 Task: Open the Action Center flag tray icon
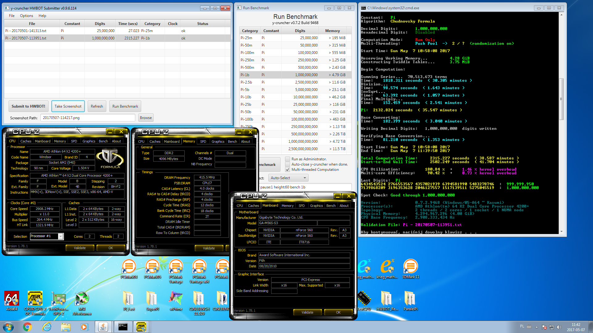[x=544, y=327]
